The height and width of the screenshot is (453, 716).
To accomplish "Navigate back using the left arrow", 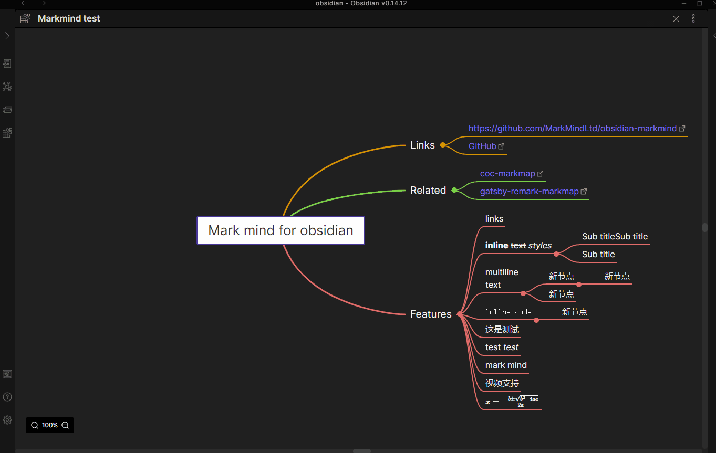I will (x=25, y=3).
